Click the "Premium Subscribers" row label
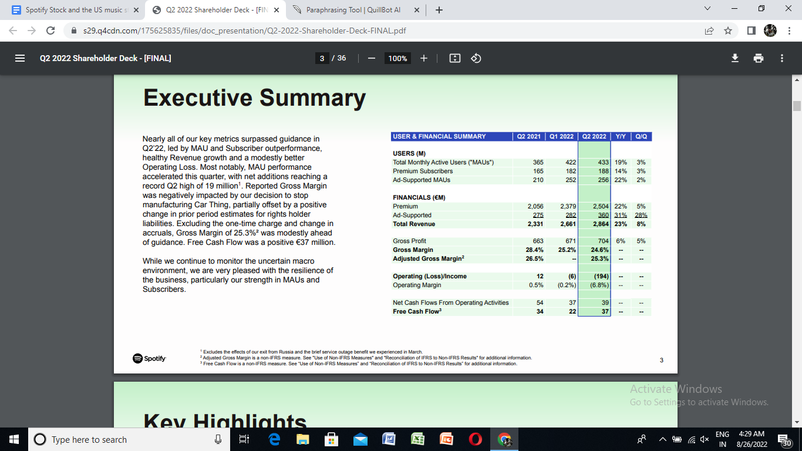Image resolution: width=802 pixels, height=451 pixels. [423, 171]
